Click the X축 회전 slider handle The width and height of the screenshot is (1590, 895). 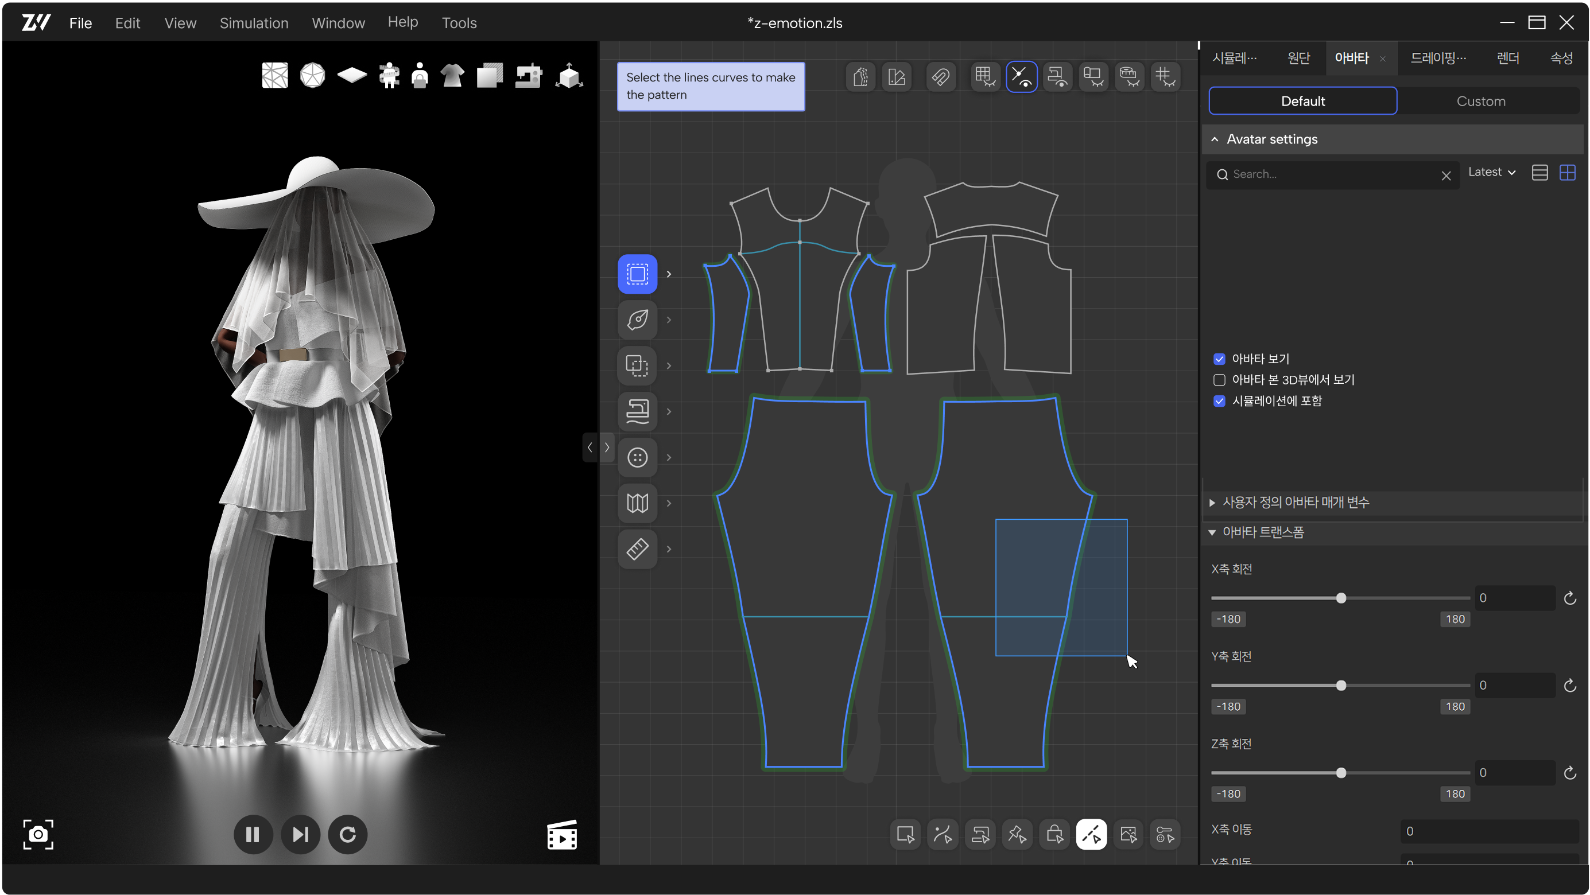point(1341,598)
